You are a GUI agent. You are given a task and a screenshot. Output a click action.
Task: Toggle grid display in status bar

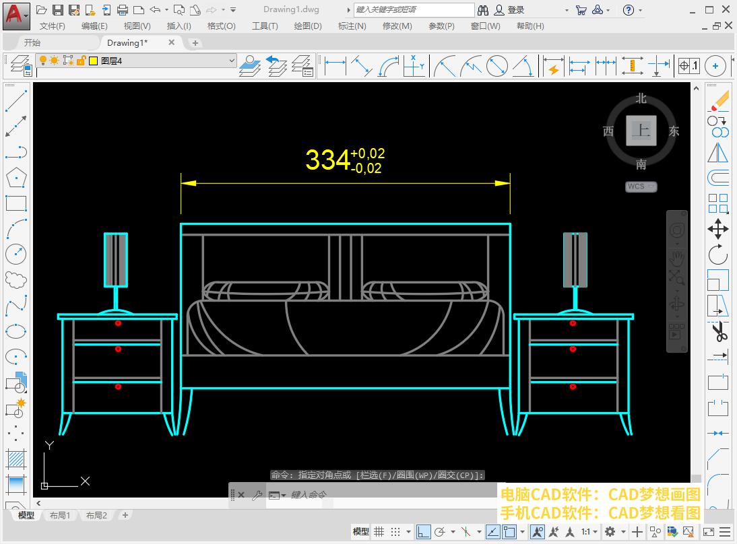point(379,531)
